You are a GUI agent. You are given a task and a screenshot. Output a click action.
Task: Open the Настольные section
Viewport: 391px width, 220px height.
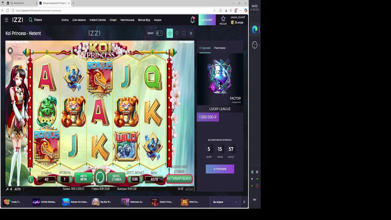pos(127,20)
